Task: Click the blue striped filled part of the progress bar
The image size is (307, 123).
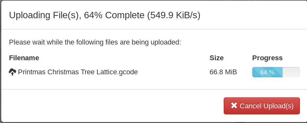Action: click(x=267, y=72)
